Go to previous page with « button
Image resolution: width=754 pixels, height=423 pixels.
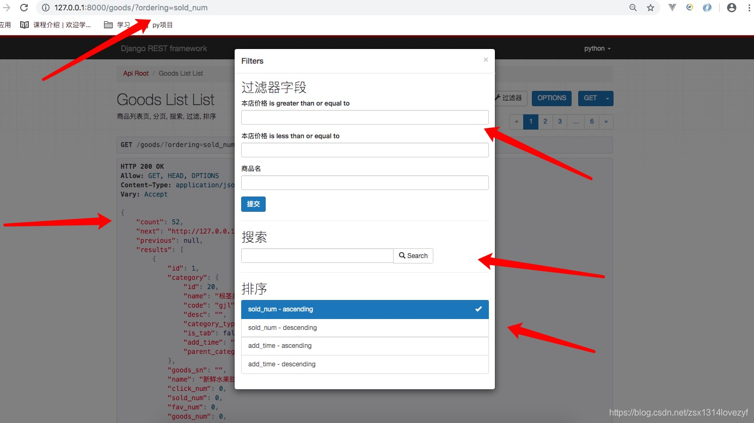pyautogui.click(x=517, y=121)
